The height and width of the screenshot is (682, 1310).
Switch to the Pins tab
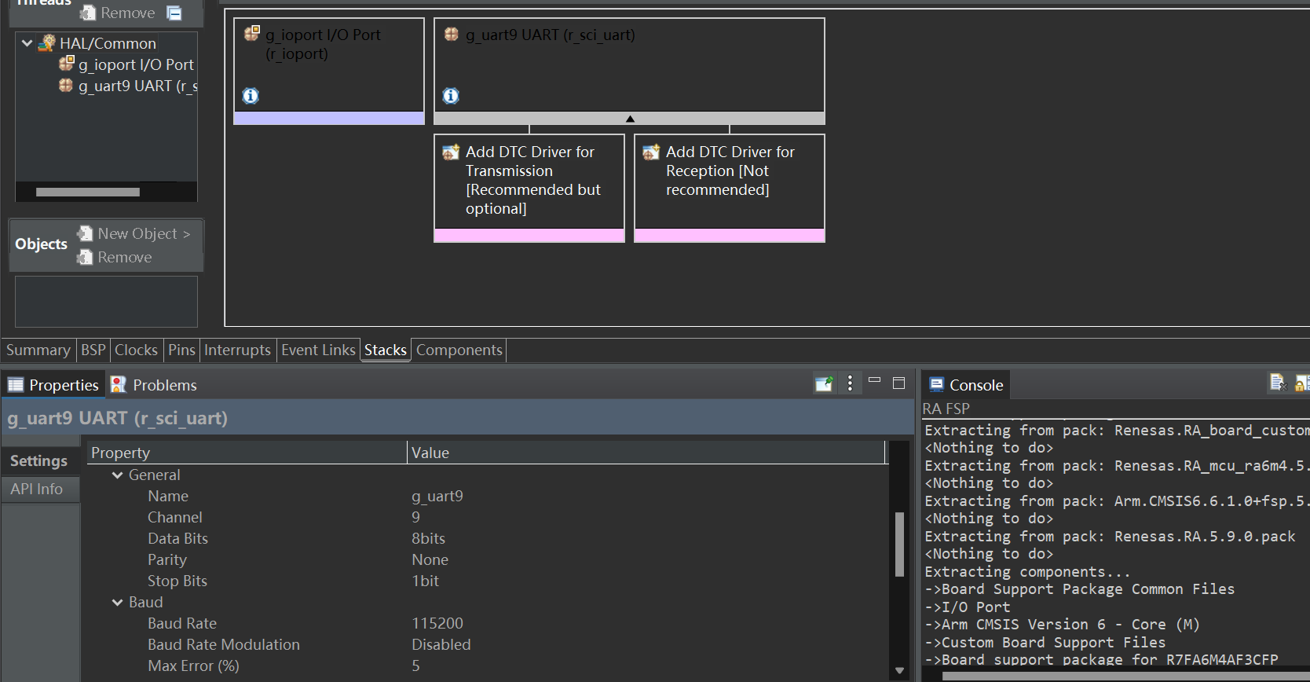181,350
